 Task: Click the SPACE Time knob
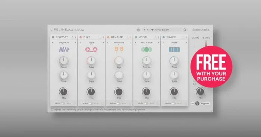coord(174,61)
